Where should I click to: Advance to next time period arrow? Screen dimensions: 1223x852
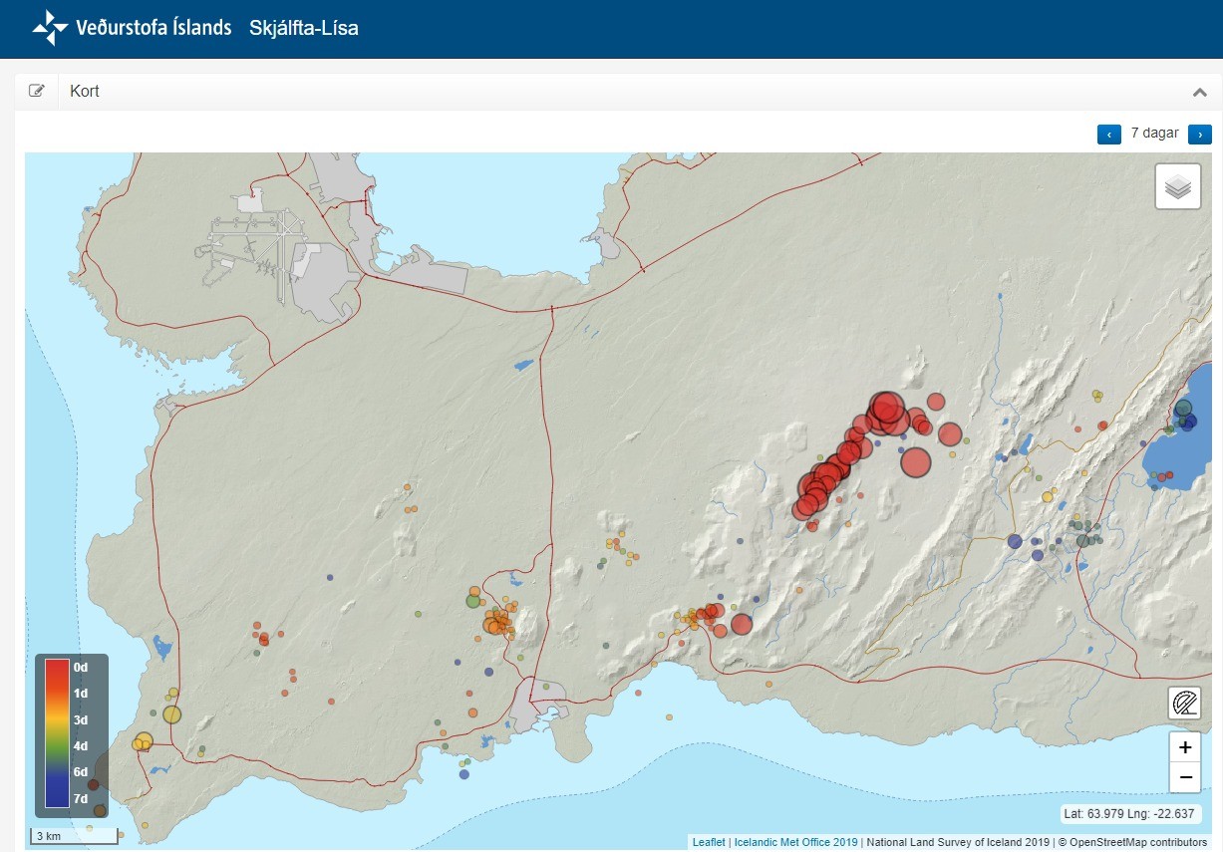tap(1199, 134)
